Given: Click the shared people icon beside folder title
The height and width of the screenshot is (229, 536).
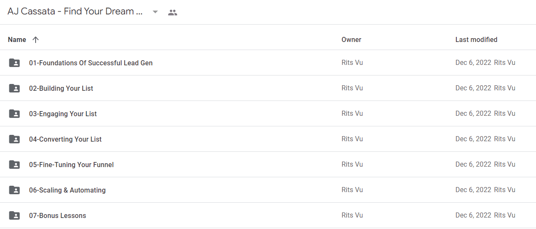Looking at the screenshot, I should tap(172, 12).
